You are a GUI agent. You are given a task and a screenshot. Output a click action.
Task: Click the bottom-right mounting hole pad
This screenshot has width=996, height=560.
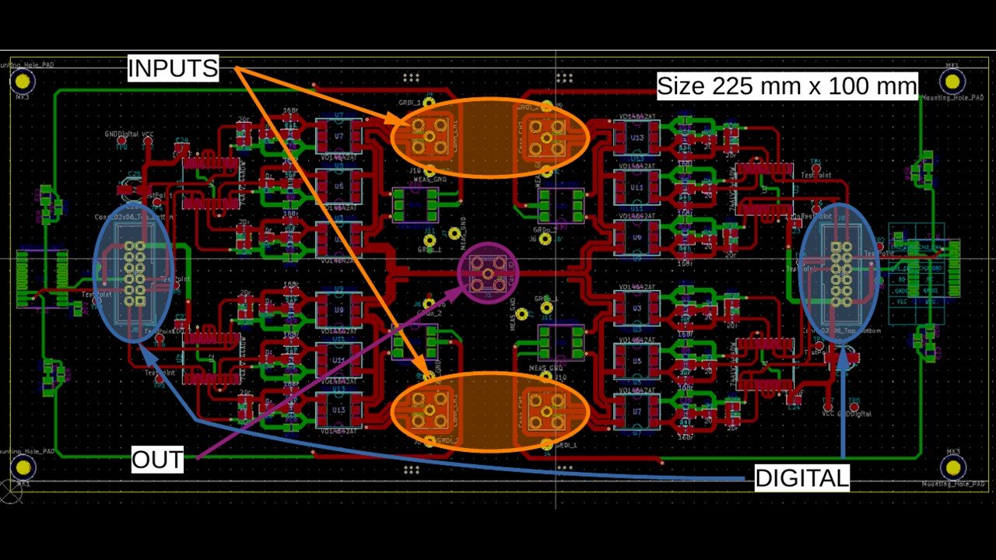(x=952, y=467)
